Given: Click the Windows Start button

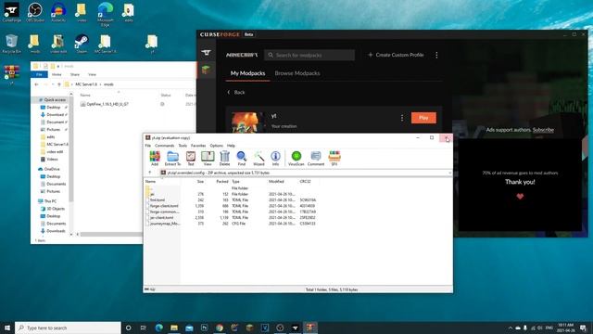Looking at the screenshot, I should pyautogui.click(x=7, y=328).
